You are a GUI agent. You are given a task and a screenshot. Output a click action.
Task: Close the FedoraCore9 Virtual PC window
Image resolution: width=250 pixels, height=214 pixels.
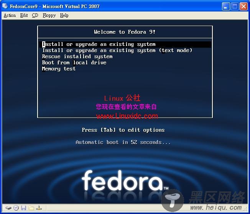(243, 7)
